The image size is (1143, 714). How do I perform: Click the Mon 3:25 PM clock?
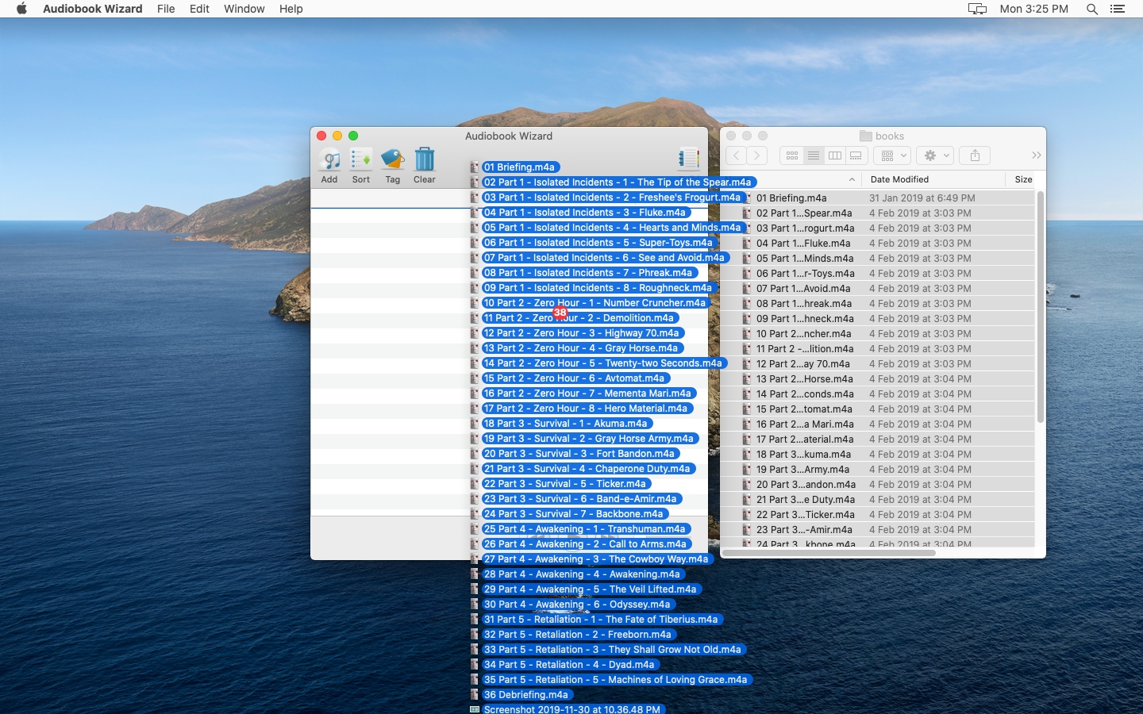point(1034,9)
